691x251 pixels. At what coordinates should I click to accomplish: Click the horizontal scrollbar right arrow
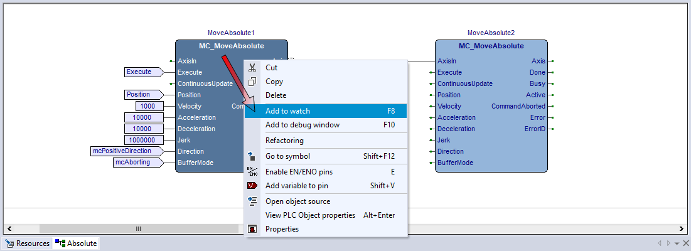[682, 229]
